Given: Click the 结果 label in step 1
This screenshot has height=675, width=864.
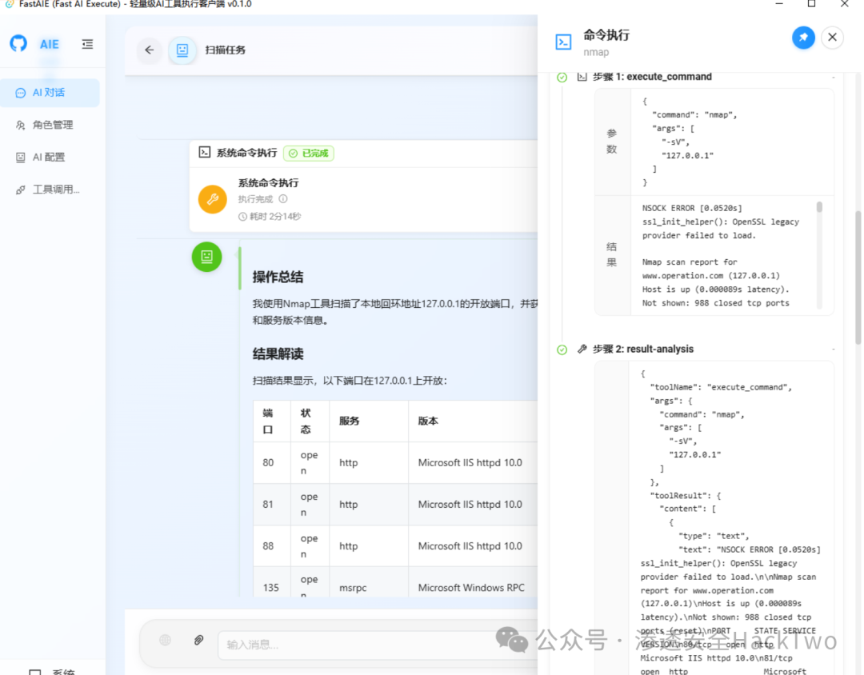Looking at the screenshot, I should [x=612, y=254].
